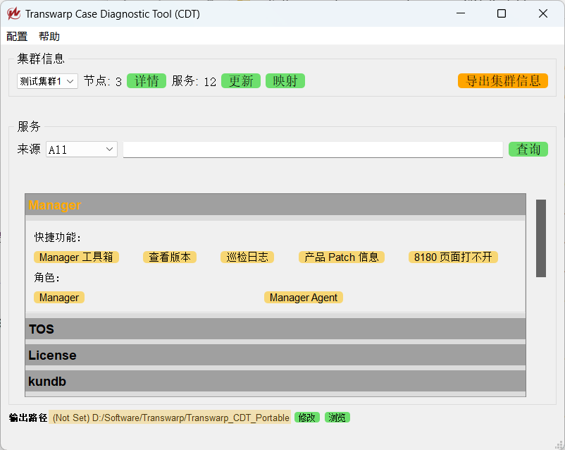Click the 映射 button

285,80
